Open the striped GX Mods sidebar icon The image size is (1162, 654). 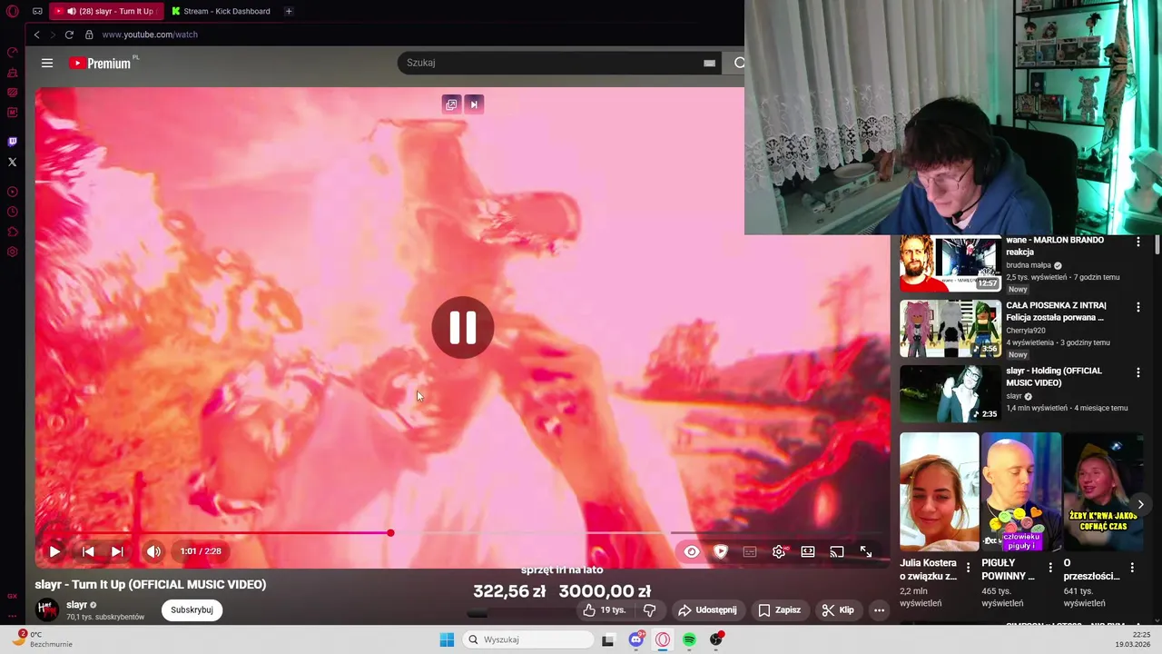[13, 93]
